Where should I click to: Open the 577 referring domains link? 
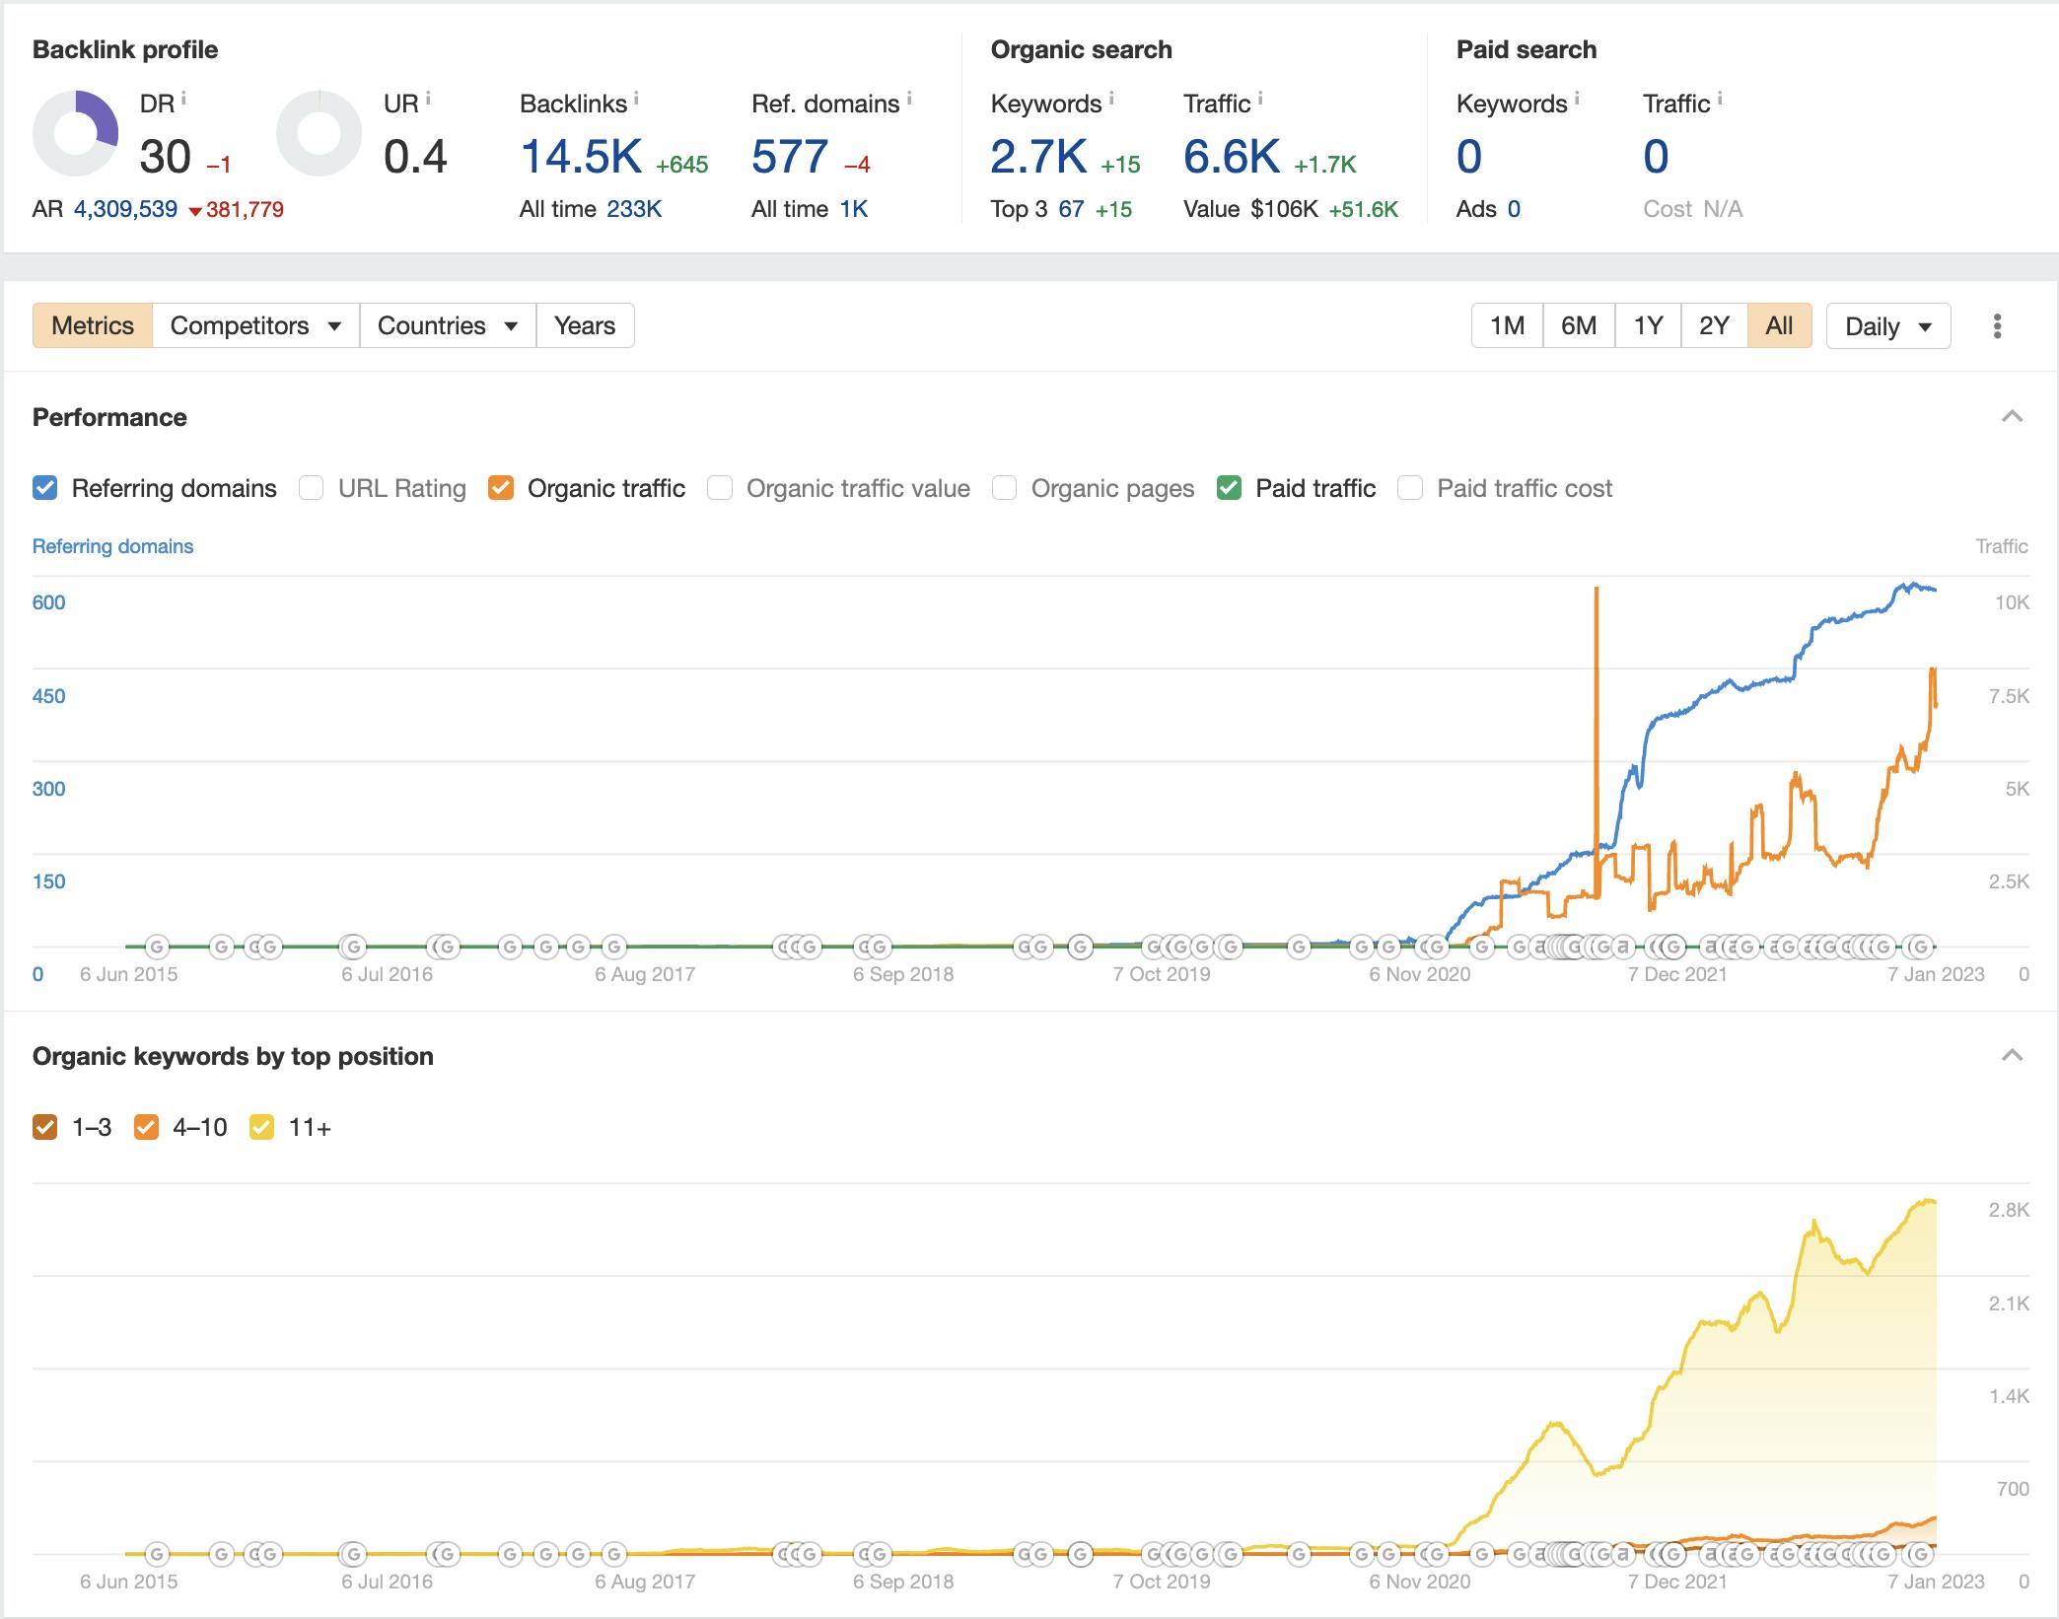point(790,157)
